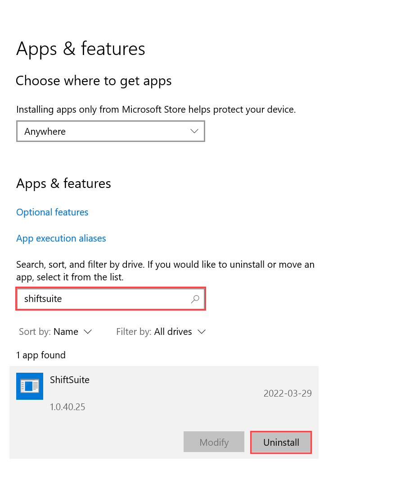Click the large Apps & features page title

click(x=81, y=49)
